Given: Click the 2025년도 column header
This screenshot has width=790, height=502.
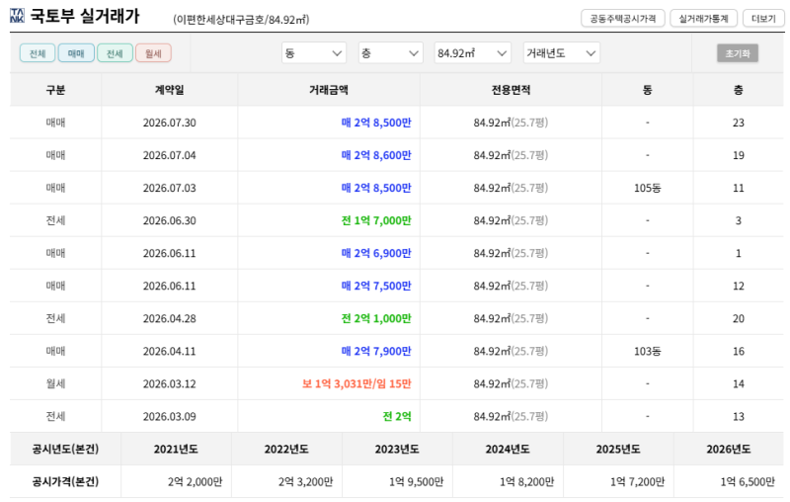Looking at the screenshot, I should (x=618, y=449).
